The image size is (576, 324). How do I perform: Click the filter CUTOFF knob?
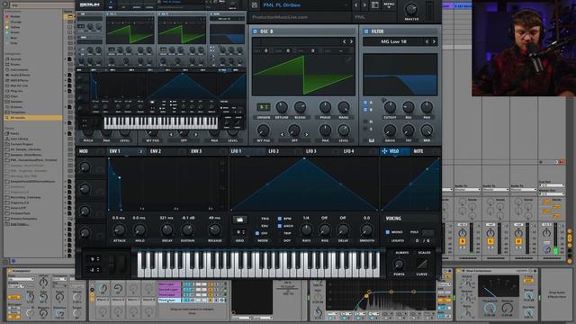(390, 107)
